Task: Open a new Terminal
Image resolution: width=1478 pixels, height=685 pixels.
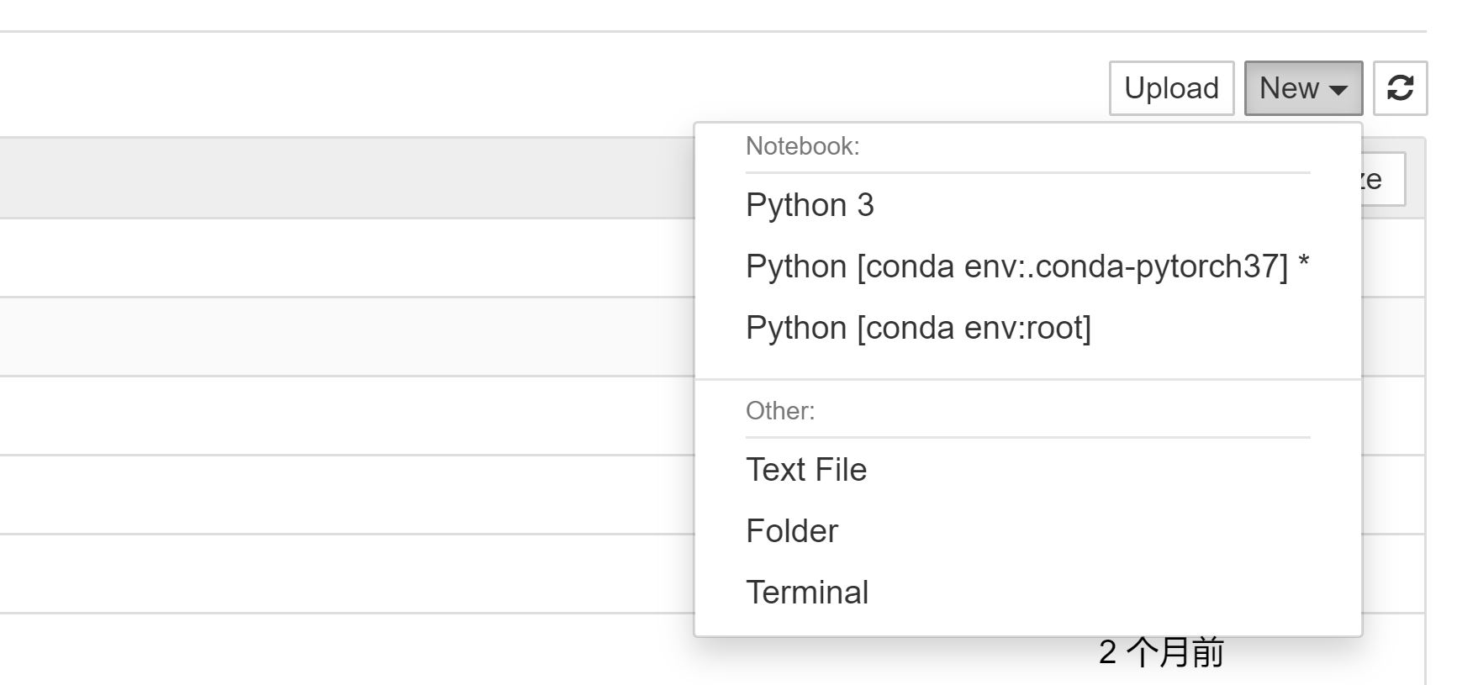Action: click(x=807, y=593)
